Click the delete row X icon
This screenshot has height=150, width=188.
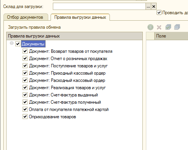coord(159,27)
